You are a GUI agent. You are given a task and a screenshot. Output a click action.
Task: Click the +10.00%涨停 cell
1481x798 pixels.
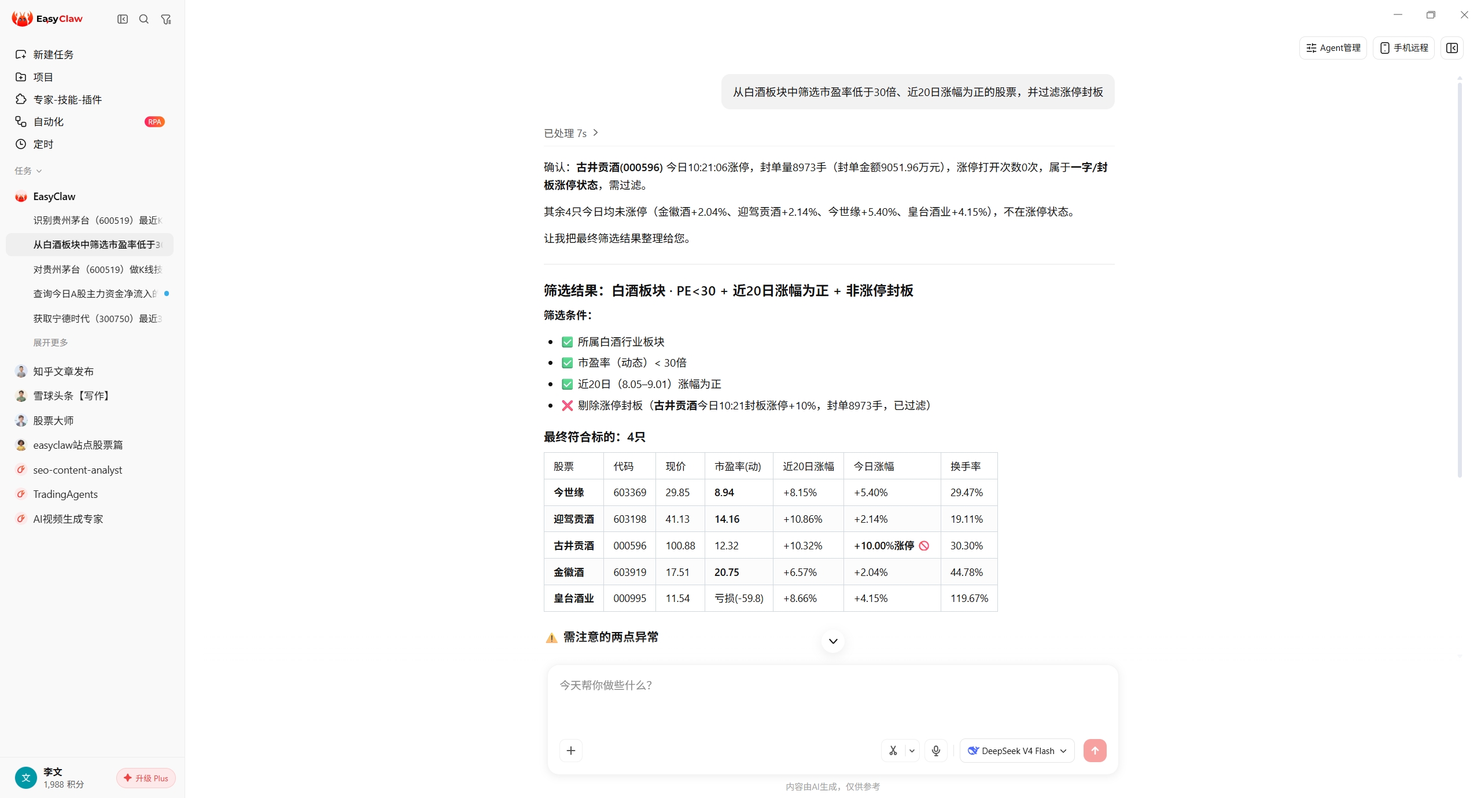(x=892, y=545)
